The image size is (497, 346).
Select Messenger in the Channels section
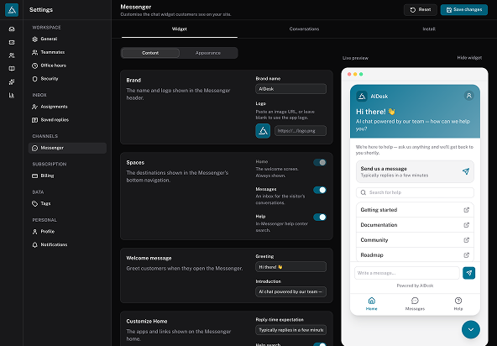pyautogui.click(x=67, y=148)
